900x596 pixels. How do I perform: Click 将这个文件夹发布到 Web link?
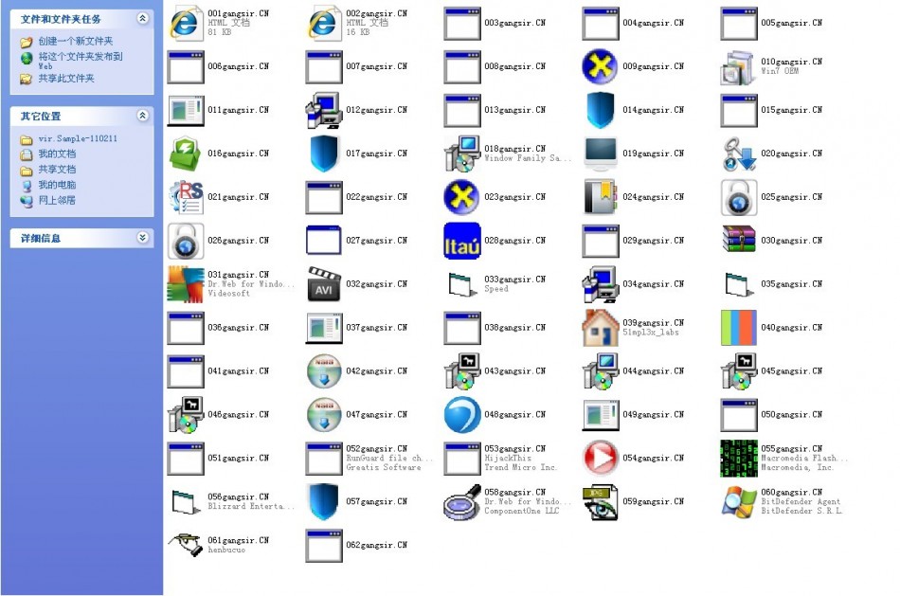[81, 61]
